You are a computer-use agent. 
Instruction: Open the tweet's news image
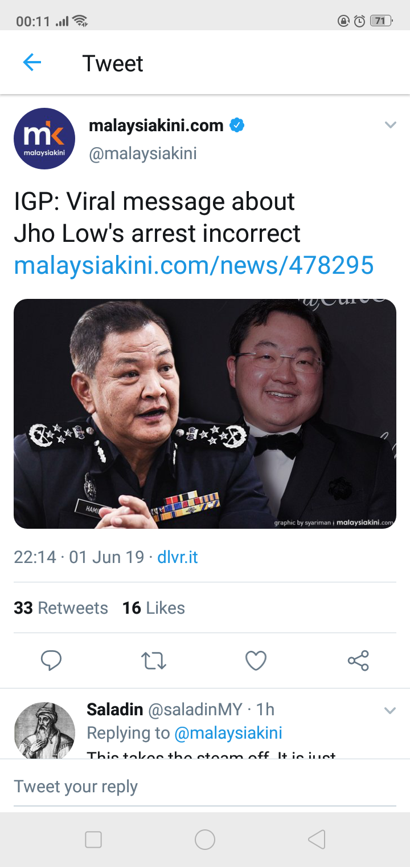pos(205,414)
